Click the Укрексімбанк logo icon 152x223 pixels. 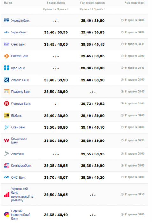pyautogui.click(x=7, y=20)
